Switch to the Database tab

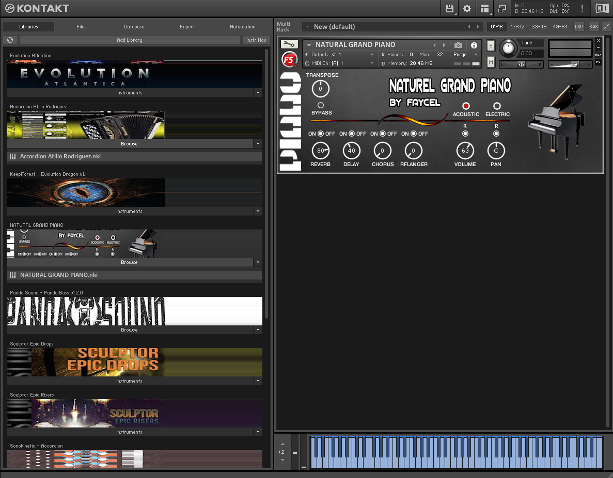[134, 26]
